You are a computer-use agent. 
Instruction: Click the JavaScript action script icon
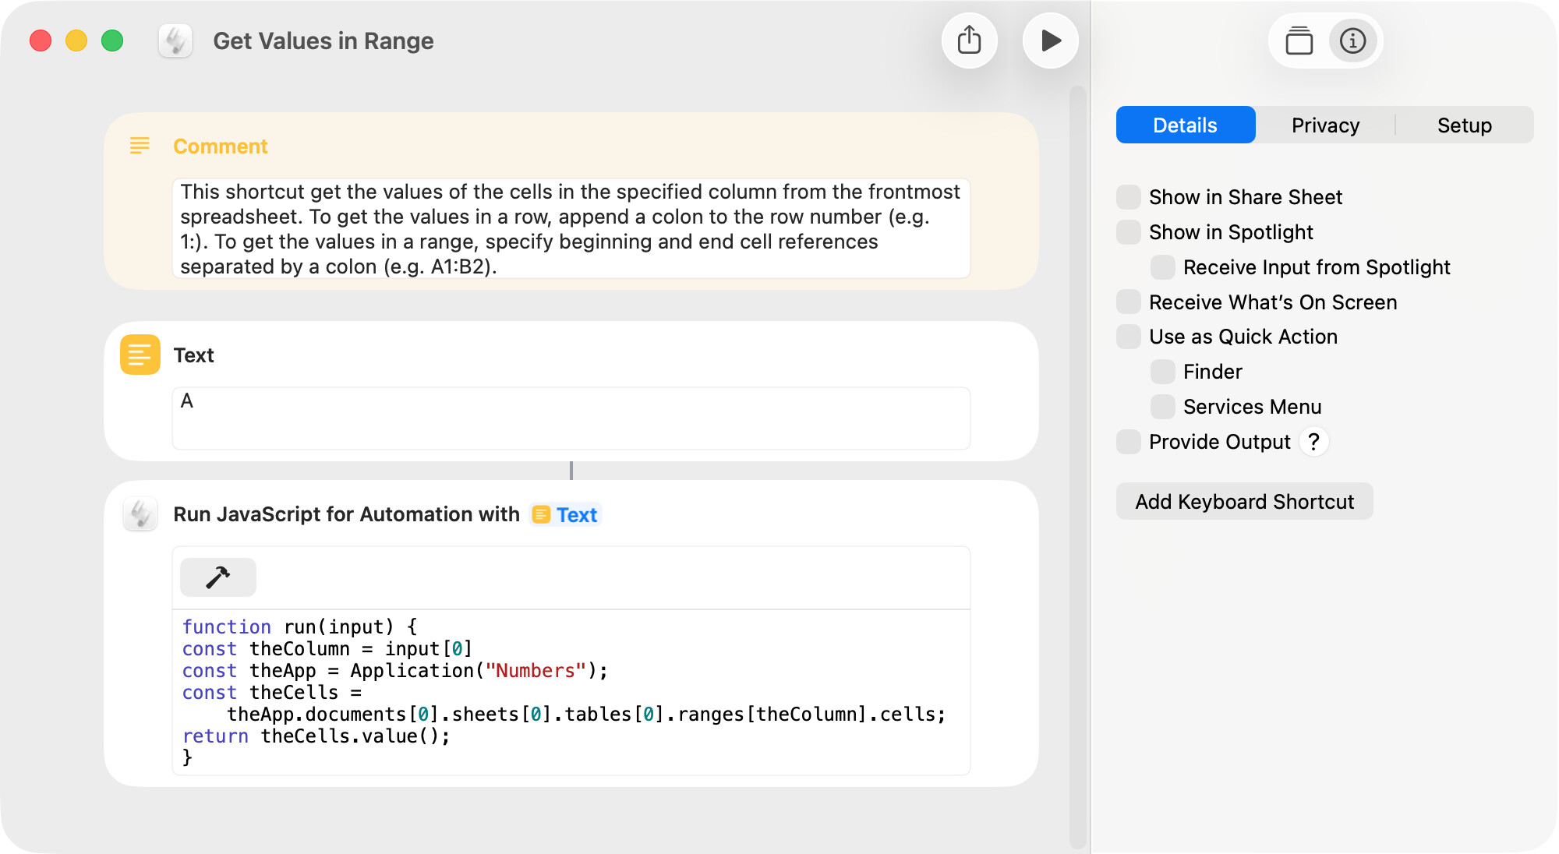coord(140,514)
